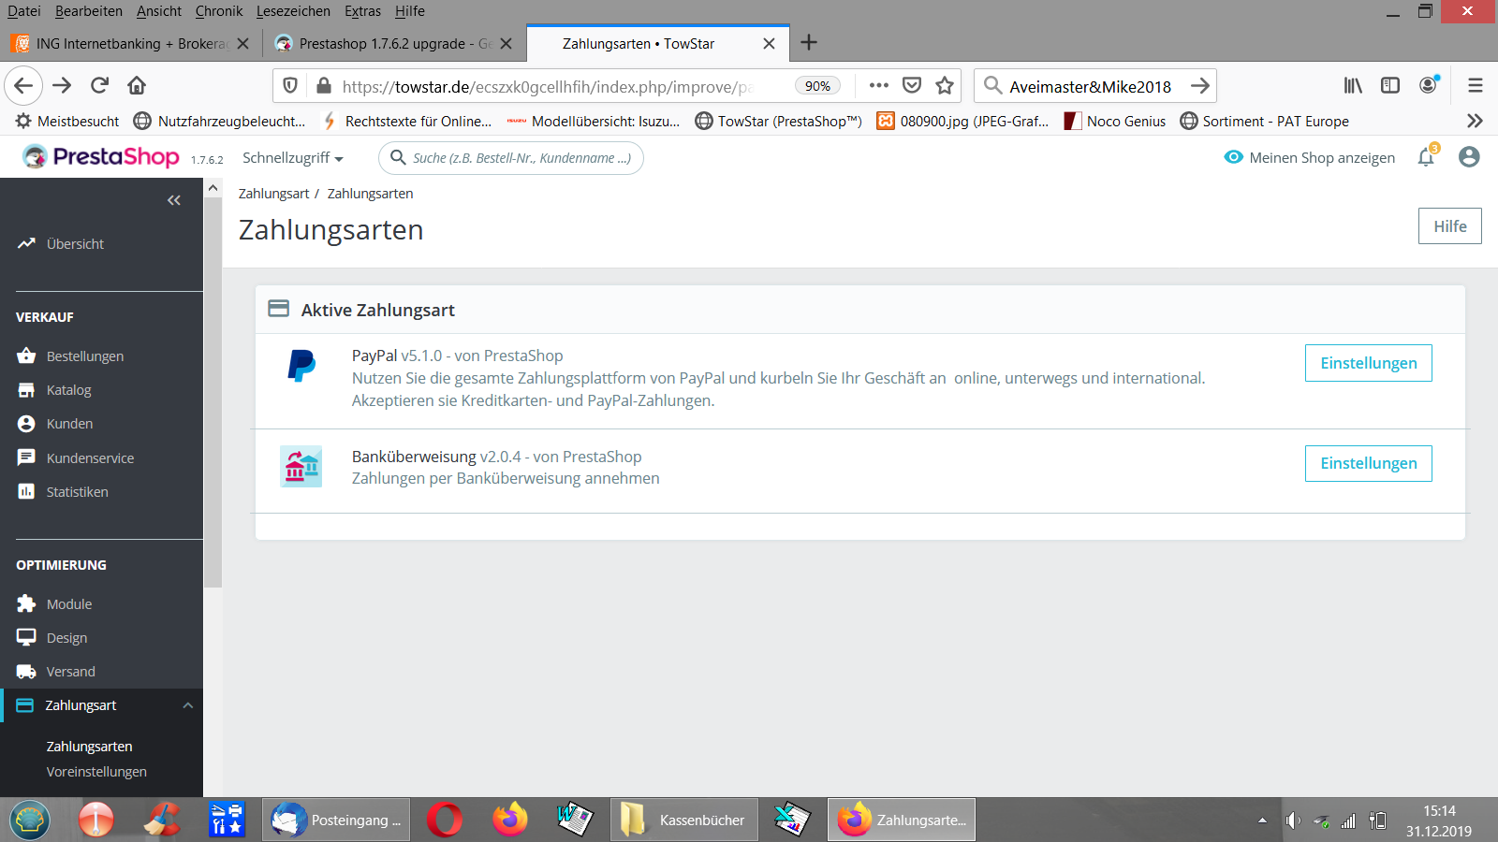1498x842 pixels.
Task: Toggle Firefox sidebar view
Action: [1390, 85]
